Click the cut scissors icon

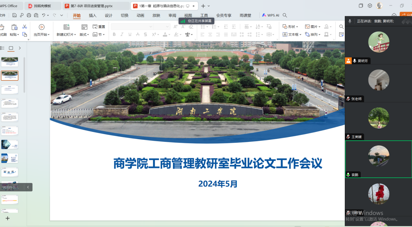pos(25,27)
